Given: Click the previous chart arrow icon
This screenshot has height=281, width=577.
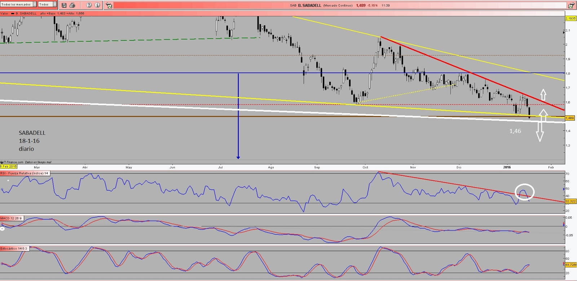Looking at the screenshot, I should 109,5.
